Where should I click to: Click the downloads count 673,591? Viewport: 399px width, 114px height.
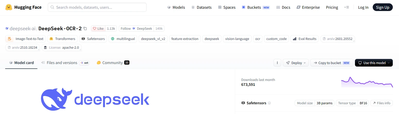coord(248,85)
